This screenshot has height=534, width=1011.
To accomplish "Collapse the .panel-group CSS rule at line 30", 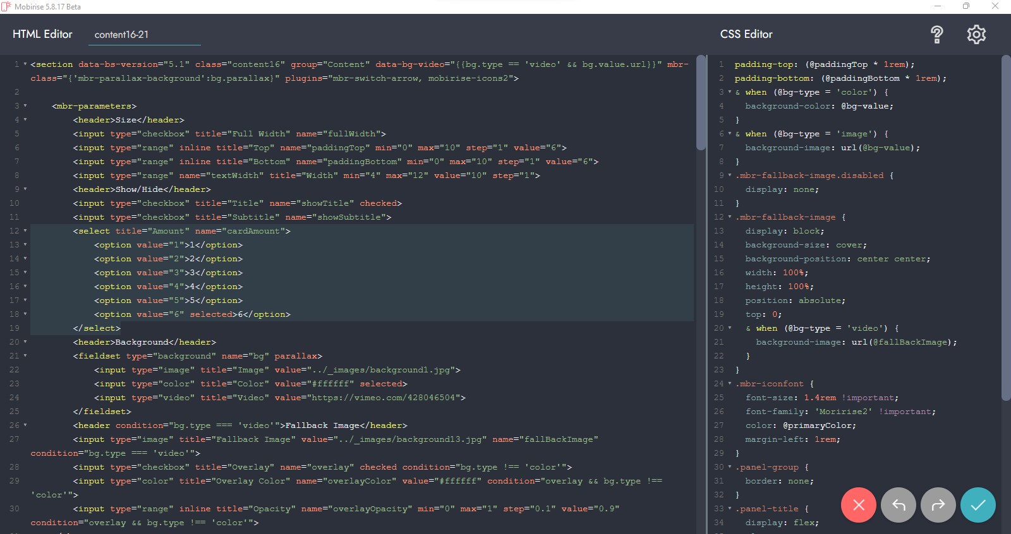I will point(730,467).
